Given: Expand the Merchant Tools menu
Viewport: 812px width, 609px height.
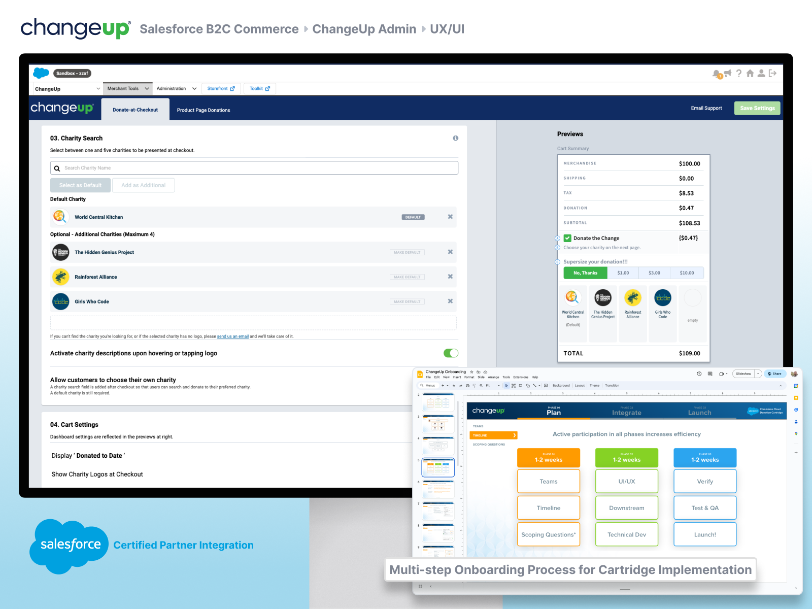Looking at the screenshot, I should click(128, 88).
